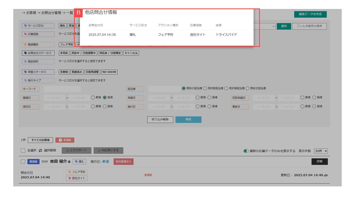
Task: Click the 顧客データを作成 button
Action: (310, 14)
